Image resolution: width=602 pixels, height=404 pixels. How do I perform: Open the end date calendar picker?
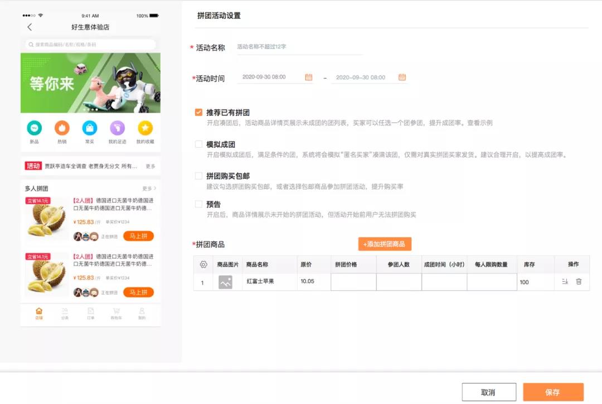point(402,78)
